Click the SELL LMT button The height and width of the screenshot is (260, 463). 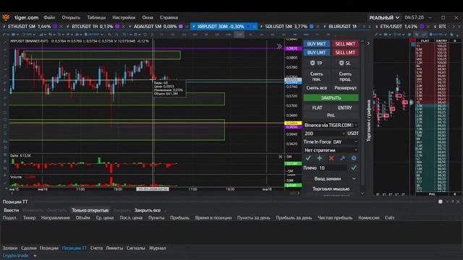tap(345, 53)
